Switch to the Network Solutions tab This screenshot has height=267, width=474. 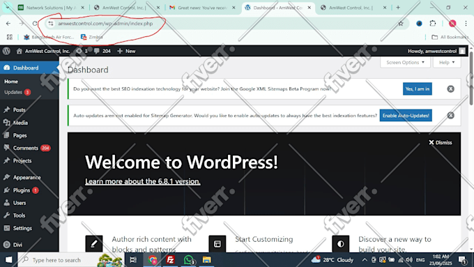click(x=50, y=8)
